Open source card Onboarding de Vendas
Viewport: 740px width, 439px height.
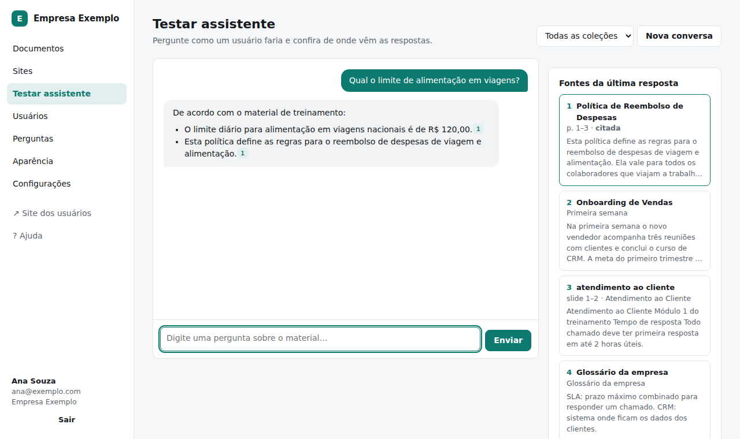point(635,230)
